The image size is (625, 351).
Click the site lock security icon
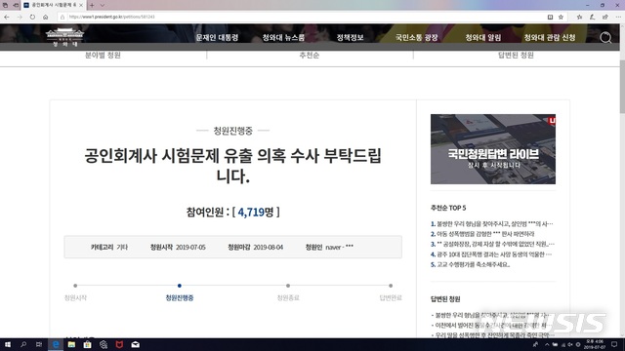(62, 17)
